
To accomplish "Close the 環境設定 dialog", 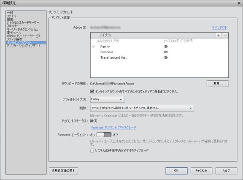I will pyautogui.click(x=239, y=3).
